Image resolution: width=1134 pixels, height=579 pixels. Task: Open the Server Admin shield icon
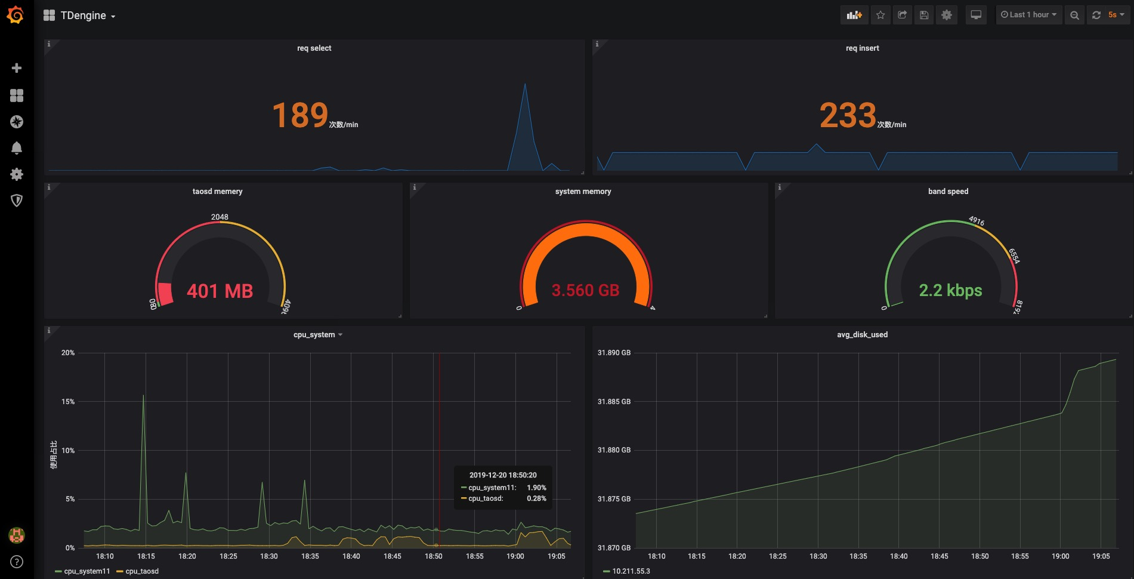click(x=17, y=201)
